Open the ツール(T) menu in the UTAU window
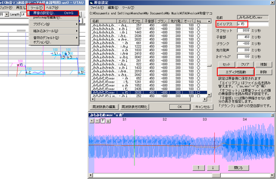Screen dimensions: 276x179 (36, 8)
